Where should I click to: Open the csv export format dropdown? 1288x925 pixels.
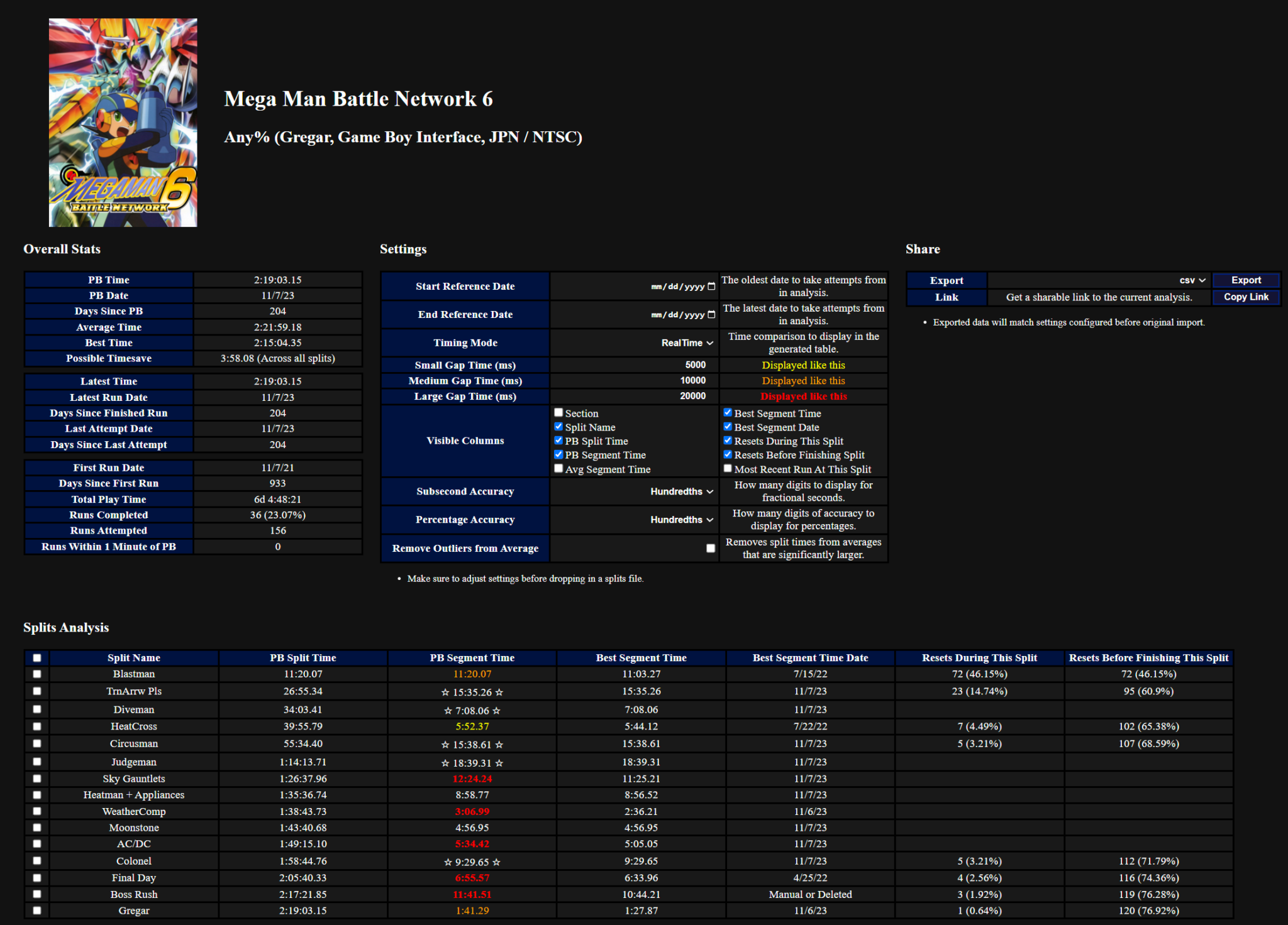(x=1192, y=280)
